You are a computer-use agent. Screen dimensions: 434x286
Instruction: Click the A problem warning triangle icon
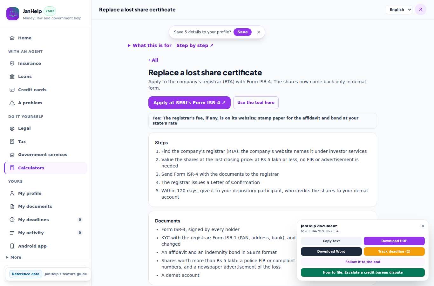[12, 103]
